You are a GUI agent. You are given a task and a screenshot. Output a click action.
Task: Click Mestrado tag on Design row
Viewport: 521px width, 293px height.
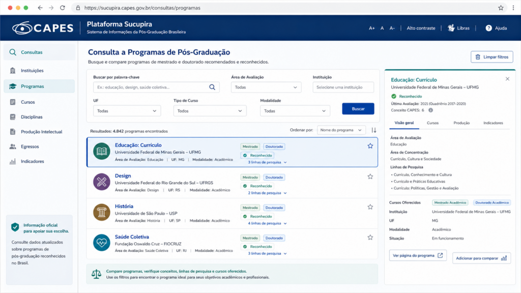(250, 178)
